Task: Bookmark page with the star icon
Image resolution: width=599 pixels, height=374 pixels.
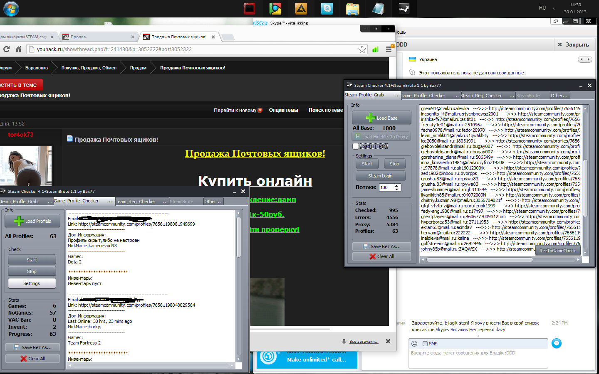Action: pos(362,49)
